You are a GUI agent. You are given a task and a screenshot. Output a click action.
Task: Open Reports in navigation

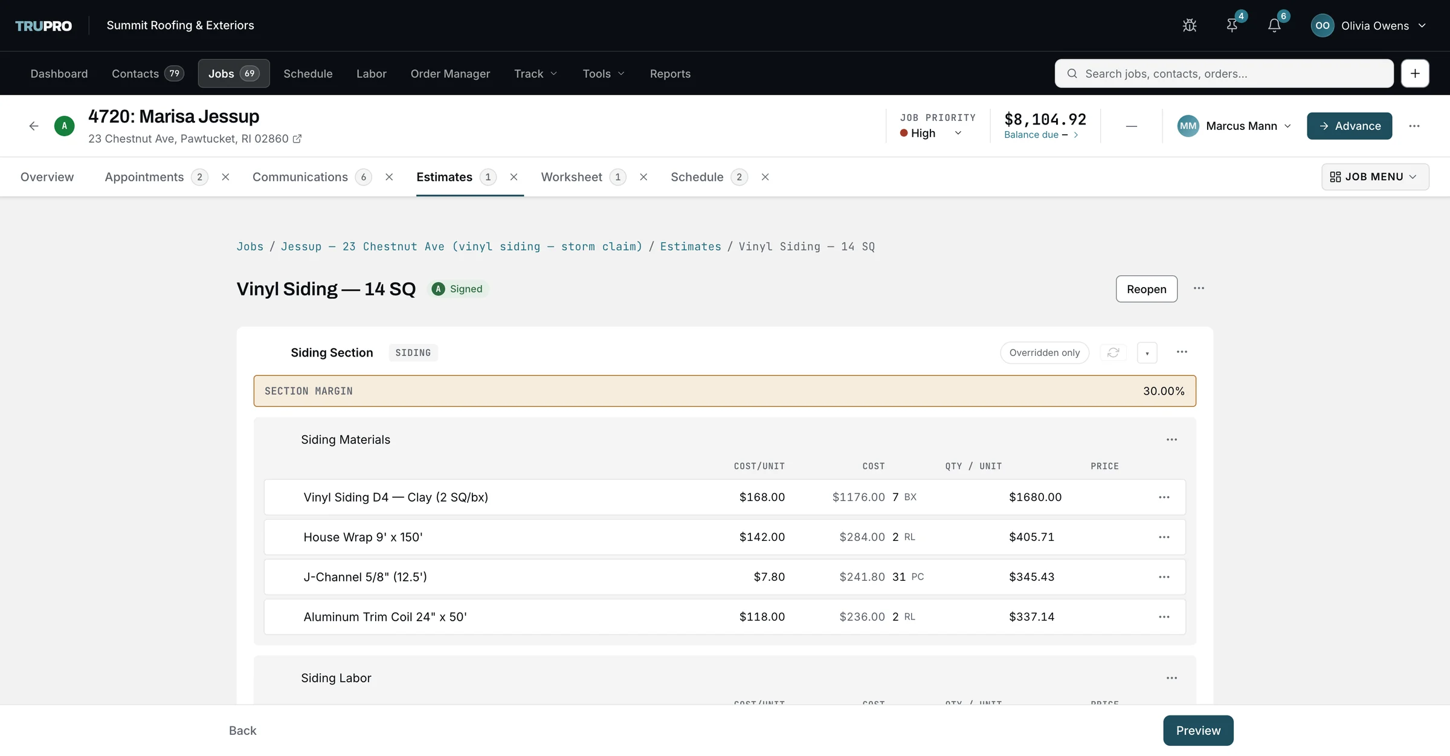point(670,73)
